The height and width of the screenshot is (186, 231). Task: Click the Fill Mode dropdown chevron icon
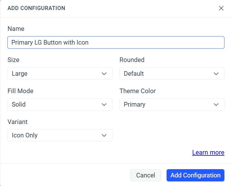click(x=104, y=104)
